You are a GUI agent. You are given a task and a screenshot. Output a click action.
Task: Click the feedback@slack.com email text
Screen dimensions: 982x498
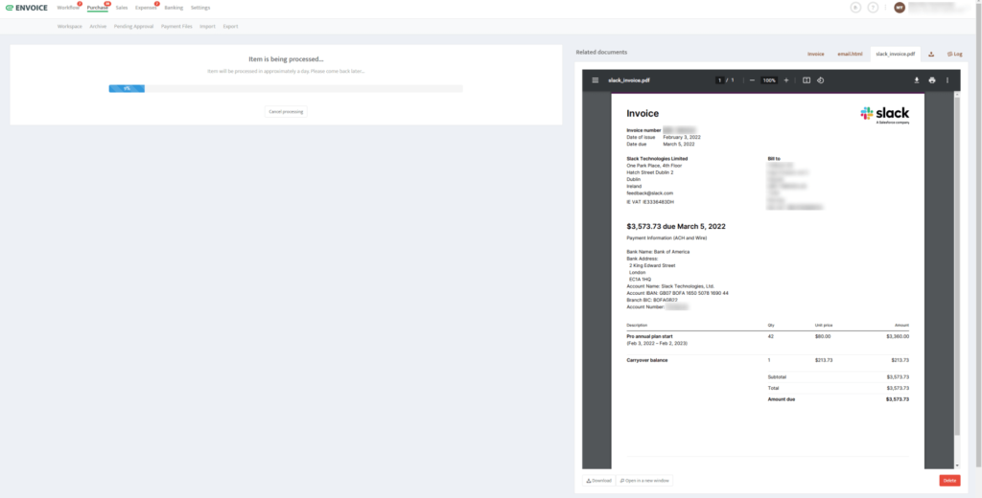[649, 193]
